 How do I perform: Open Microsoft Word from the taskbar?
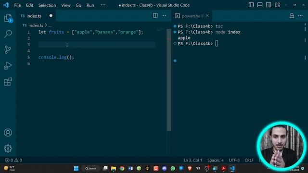pyautogui.click(x=130, y=168)
